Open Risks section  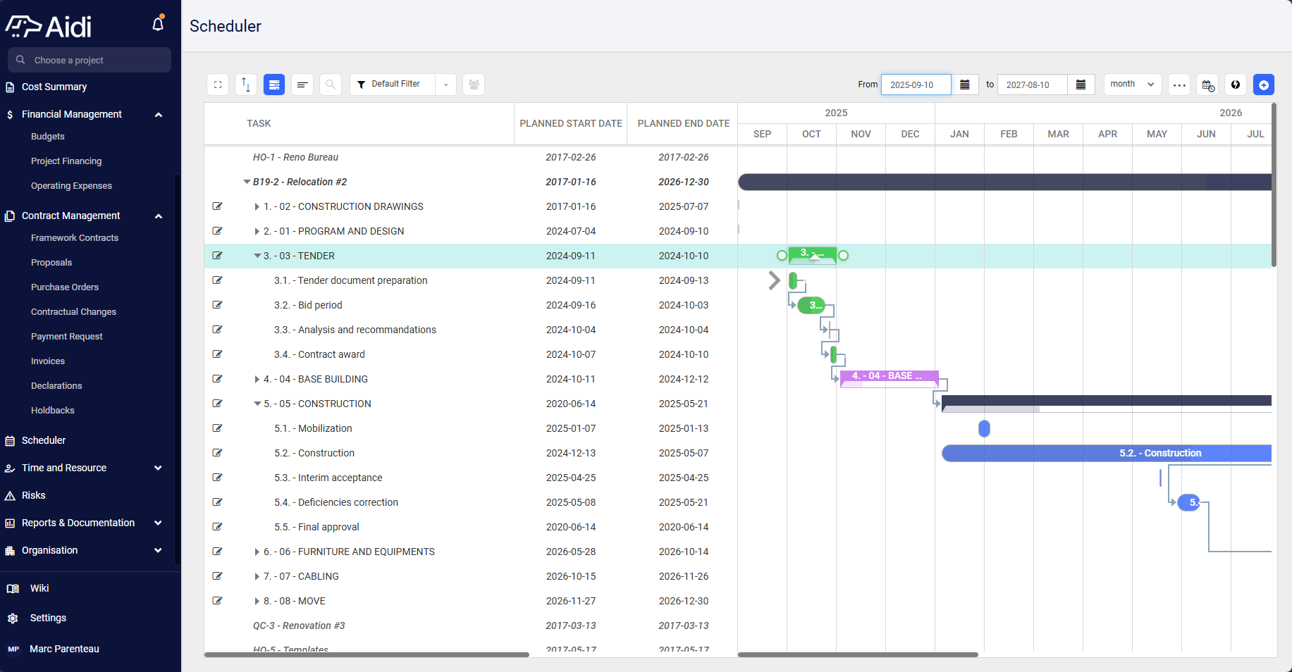coord(33,495)
